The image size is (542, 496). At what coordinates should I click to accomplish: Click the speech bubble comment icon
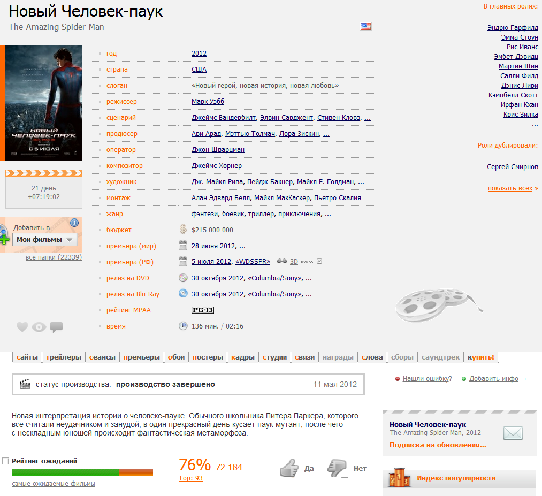click(x=56, y=327)
